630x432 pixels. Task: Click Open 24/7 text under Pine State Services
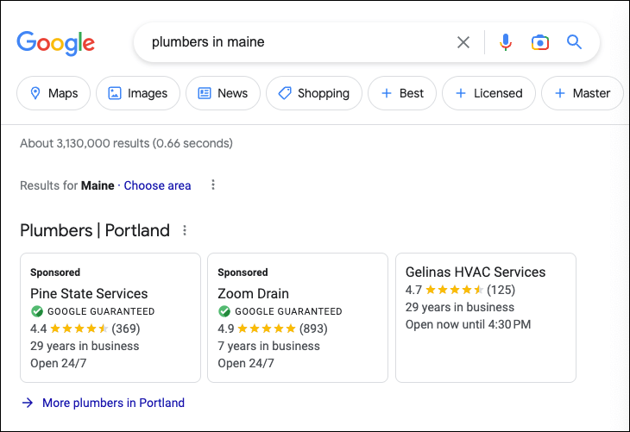59,363
